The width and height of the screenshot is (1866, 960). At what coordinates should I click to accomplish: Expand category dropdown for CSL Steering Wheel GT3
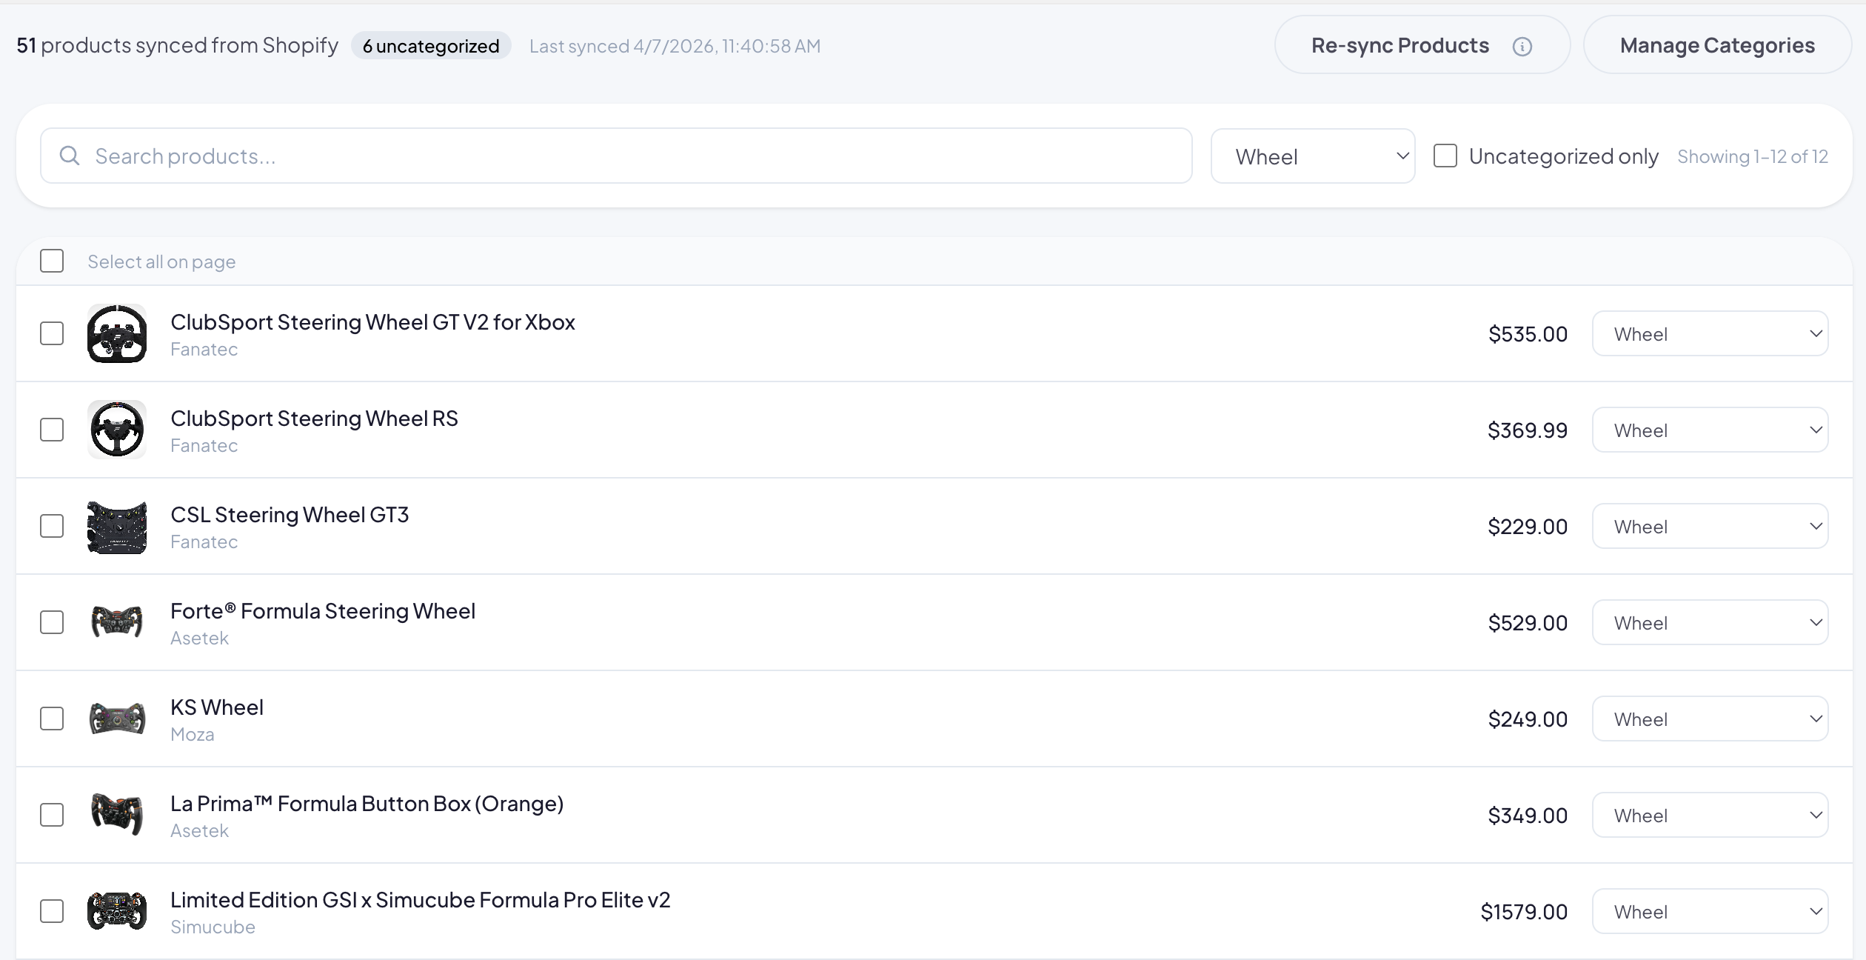coord(1710,526)
